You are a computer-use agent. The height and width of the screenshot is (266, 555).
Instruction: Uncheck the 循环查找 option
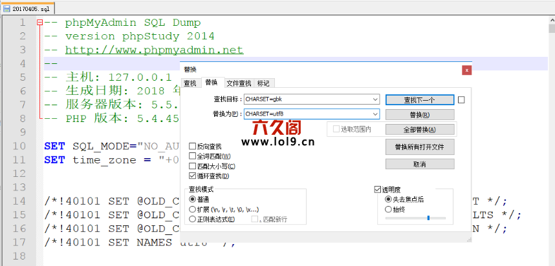pyautogui.click(x=192, y=176)
